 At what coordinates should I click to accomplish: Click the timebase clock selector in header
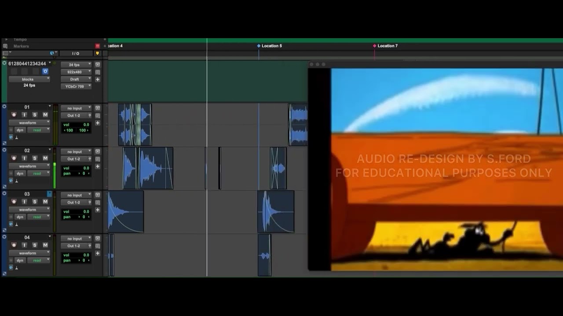(x=52, y=53)
